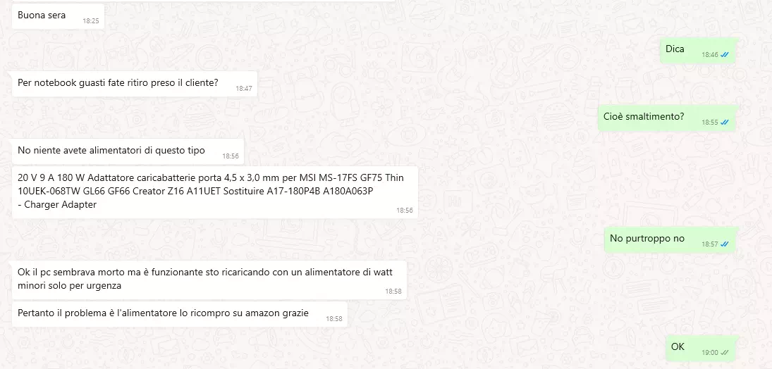Click the 'No purtroppo no' reply

(670, 240)
